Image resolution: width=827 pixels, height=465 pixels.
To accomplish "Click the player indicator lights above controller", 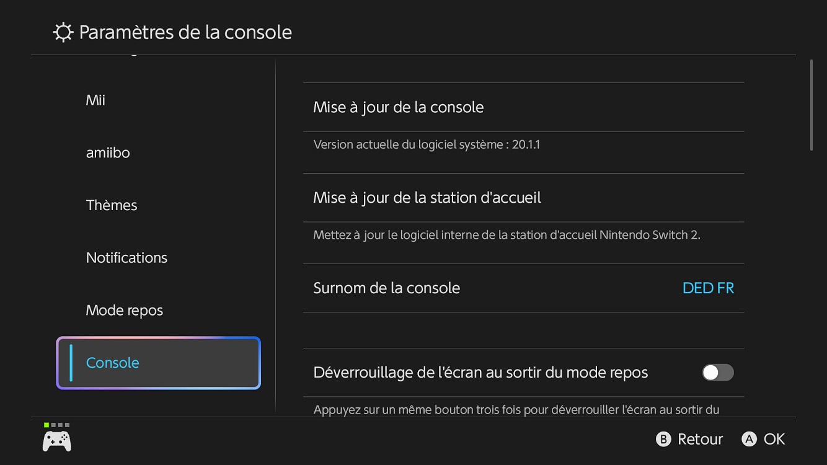I will [56, 425].
